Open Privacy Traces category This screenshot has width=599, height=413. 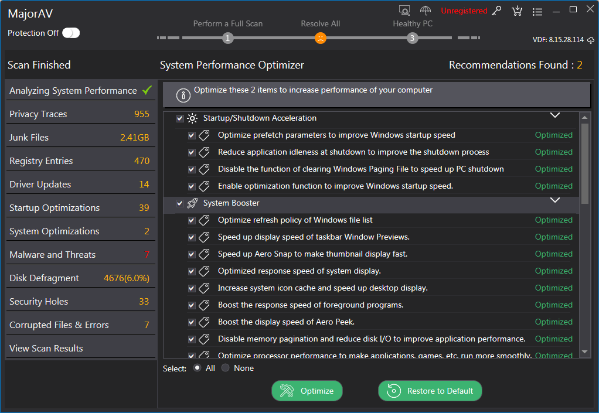pyautogui.click(x=80, y=114)
